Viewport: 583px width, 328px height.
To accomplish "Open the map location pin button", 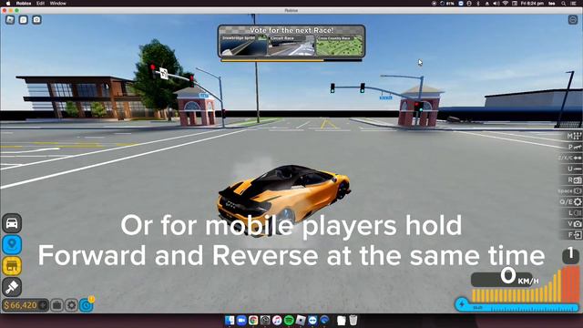I will [12, 244].
